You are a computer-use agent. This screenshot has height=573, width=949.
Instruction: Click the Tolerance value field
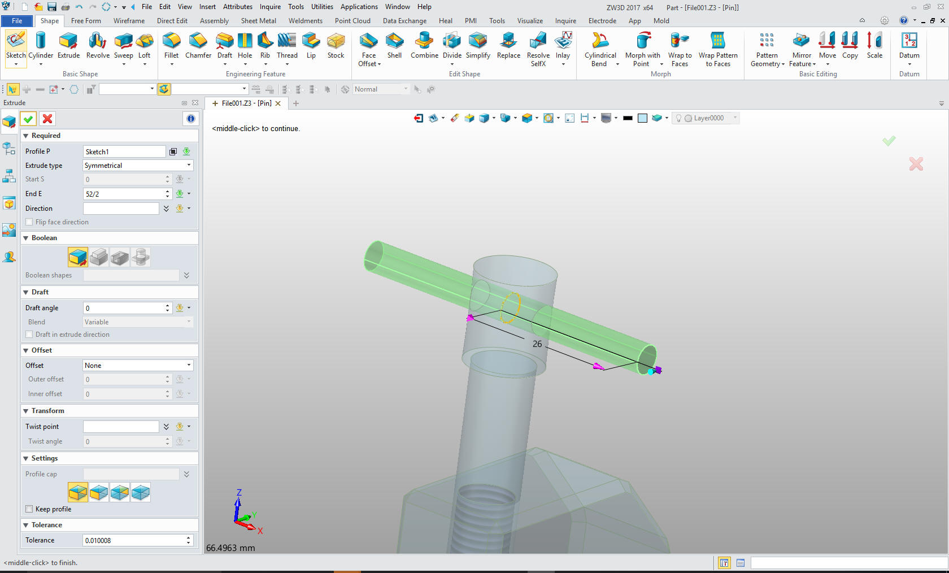(134, 541)
